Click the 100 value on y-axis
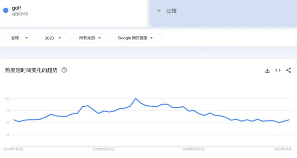This screenshot has width=297, height=158. [7, 99]
